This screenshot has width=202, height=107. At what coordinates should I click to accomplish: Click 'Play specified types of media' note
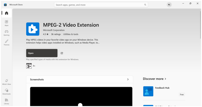[x=53, y=60]
